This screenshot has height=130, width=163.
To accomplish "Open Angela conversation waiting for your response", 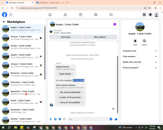I will pos(22,29).
